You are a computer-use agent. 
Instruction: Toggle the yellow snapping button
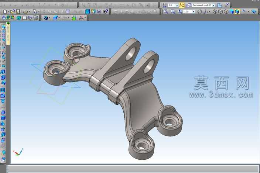pyautogui.click(x=182, y=5)
